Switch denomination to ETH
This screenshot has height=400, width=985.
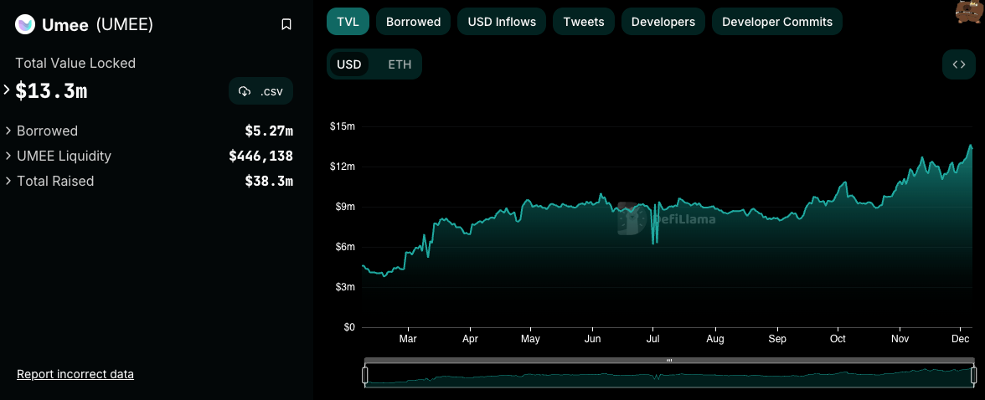400,64
